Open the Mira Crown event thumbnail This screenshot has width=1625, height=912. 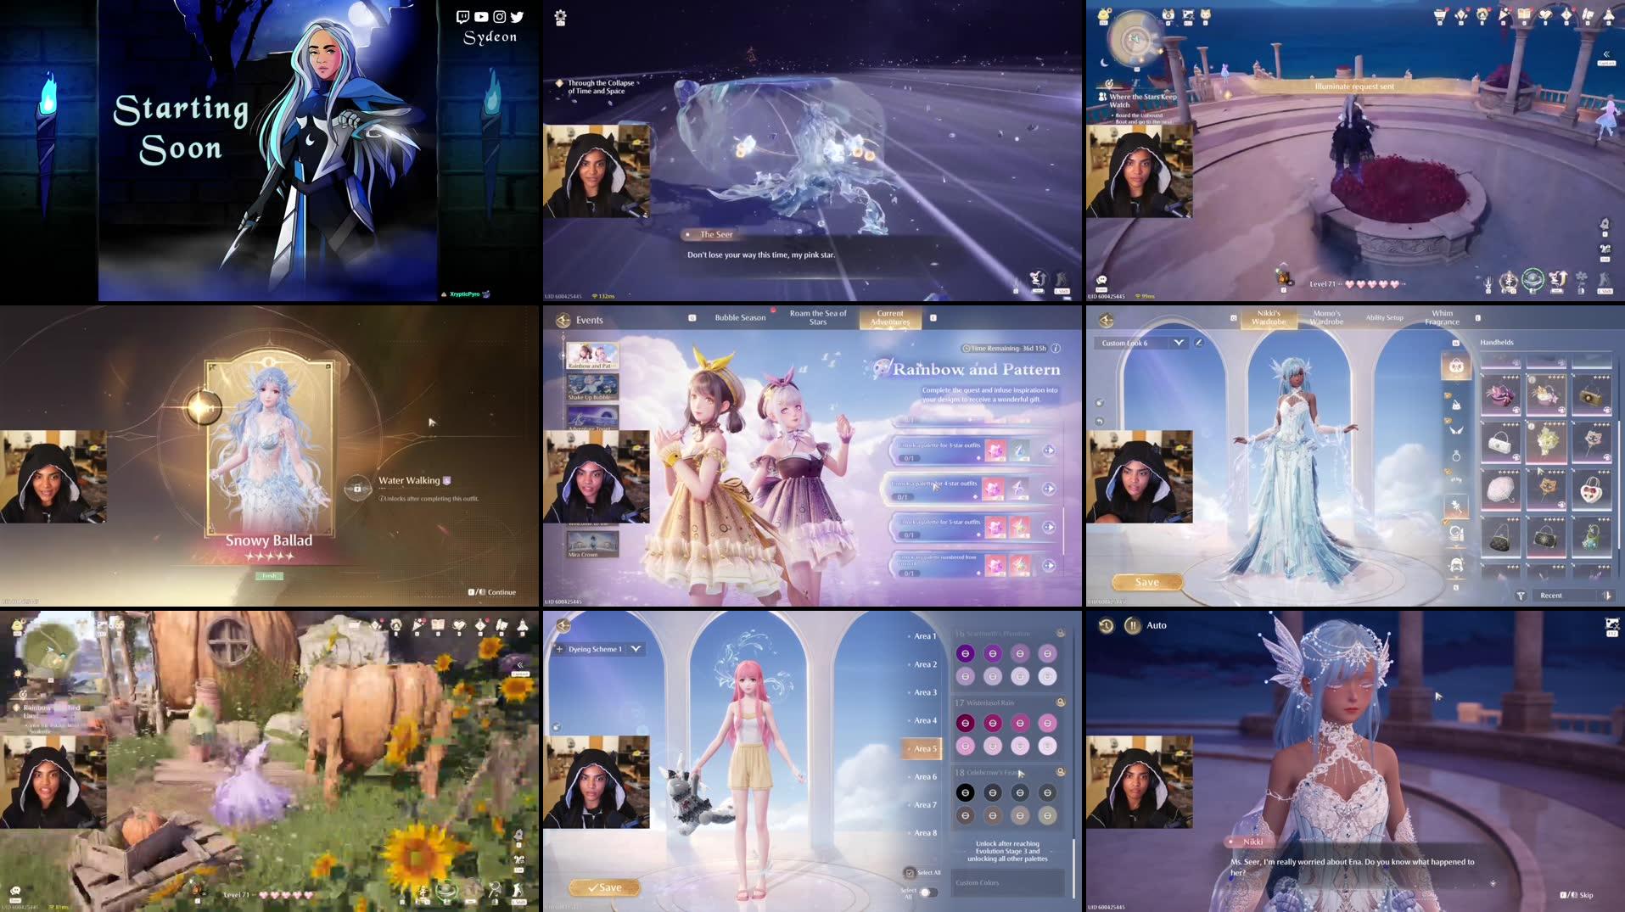[592, 543]
